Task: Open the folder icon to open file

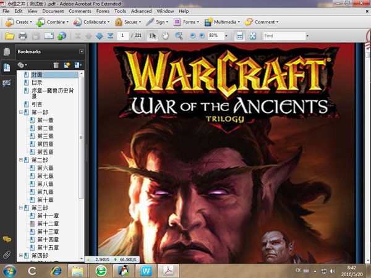Action: [9, 36]
